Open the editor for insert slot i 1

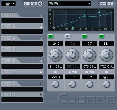(x=14, y=15)
